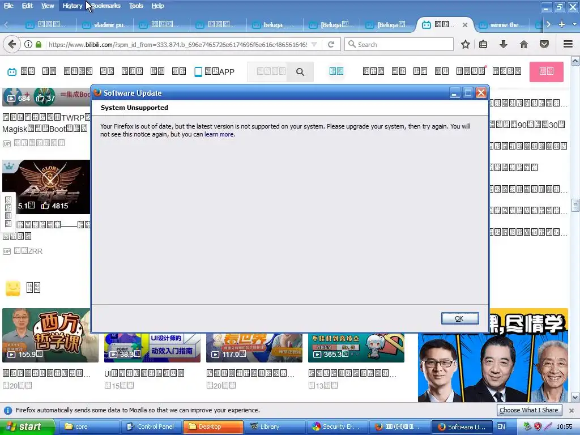
Task: Open the Edit menu
Action: point(27,6)
